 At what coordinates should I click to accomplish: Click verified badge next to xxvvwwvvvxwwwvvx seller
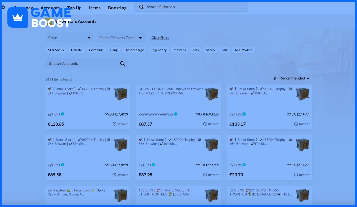(176, 114)
